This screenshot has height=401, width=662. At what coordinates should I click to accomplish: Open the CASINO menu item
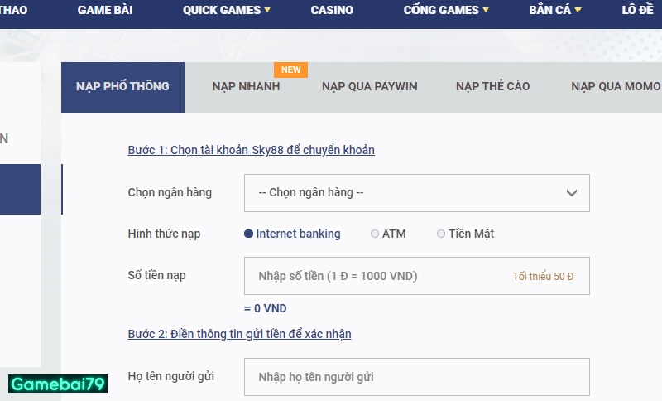332,10
